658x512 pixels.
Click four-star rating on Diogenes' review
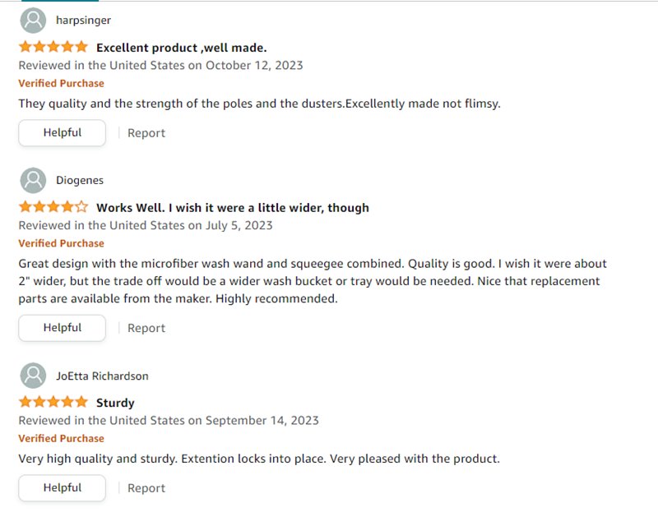53,207
